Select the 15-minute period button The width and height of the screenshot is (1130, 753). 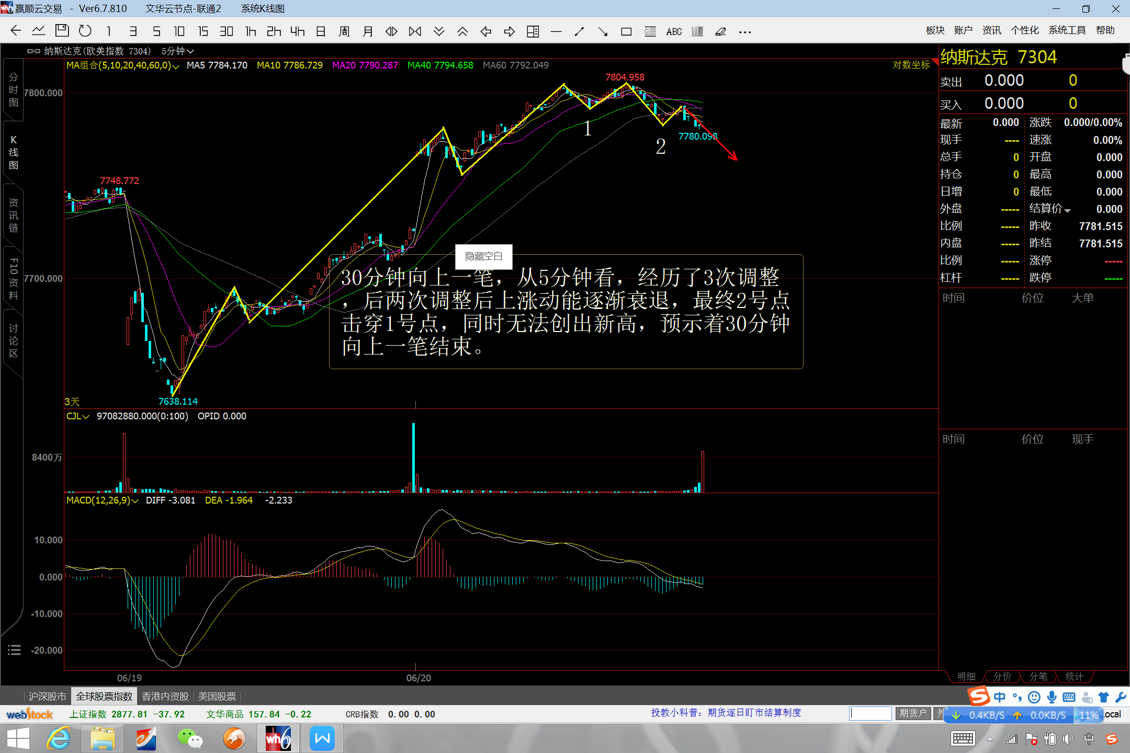click(x=203, y=31)
